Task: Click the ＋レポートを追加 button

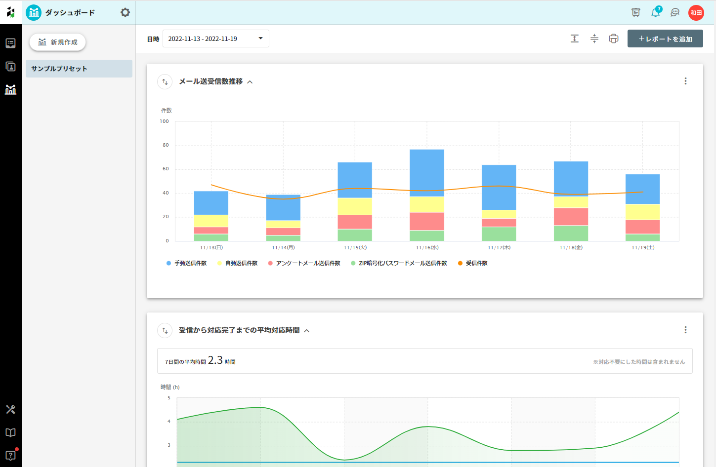Action: pos(665,39)
